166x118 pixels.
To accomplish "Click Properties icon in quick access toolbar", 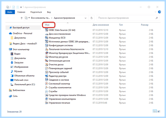I will tap(14, 7).
